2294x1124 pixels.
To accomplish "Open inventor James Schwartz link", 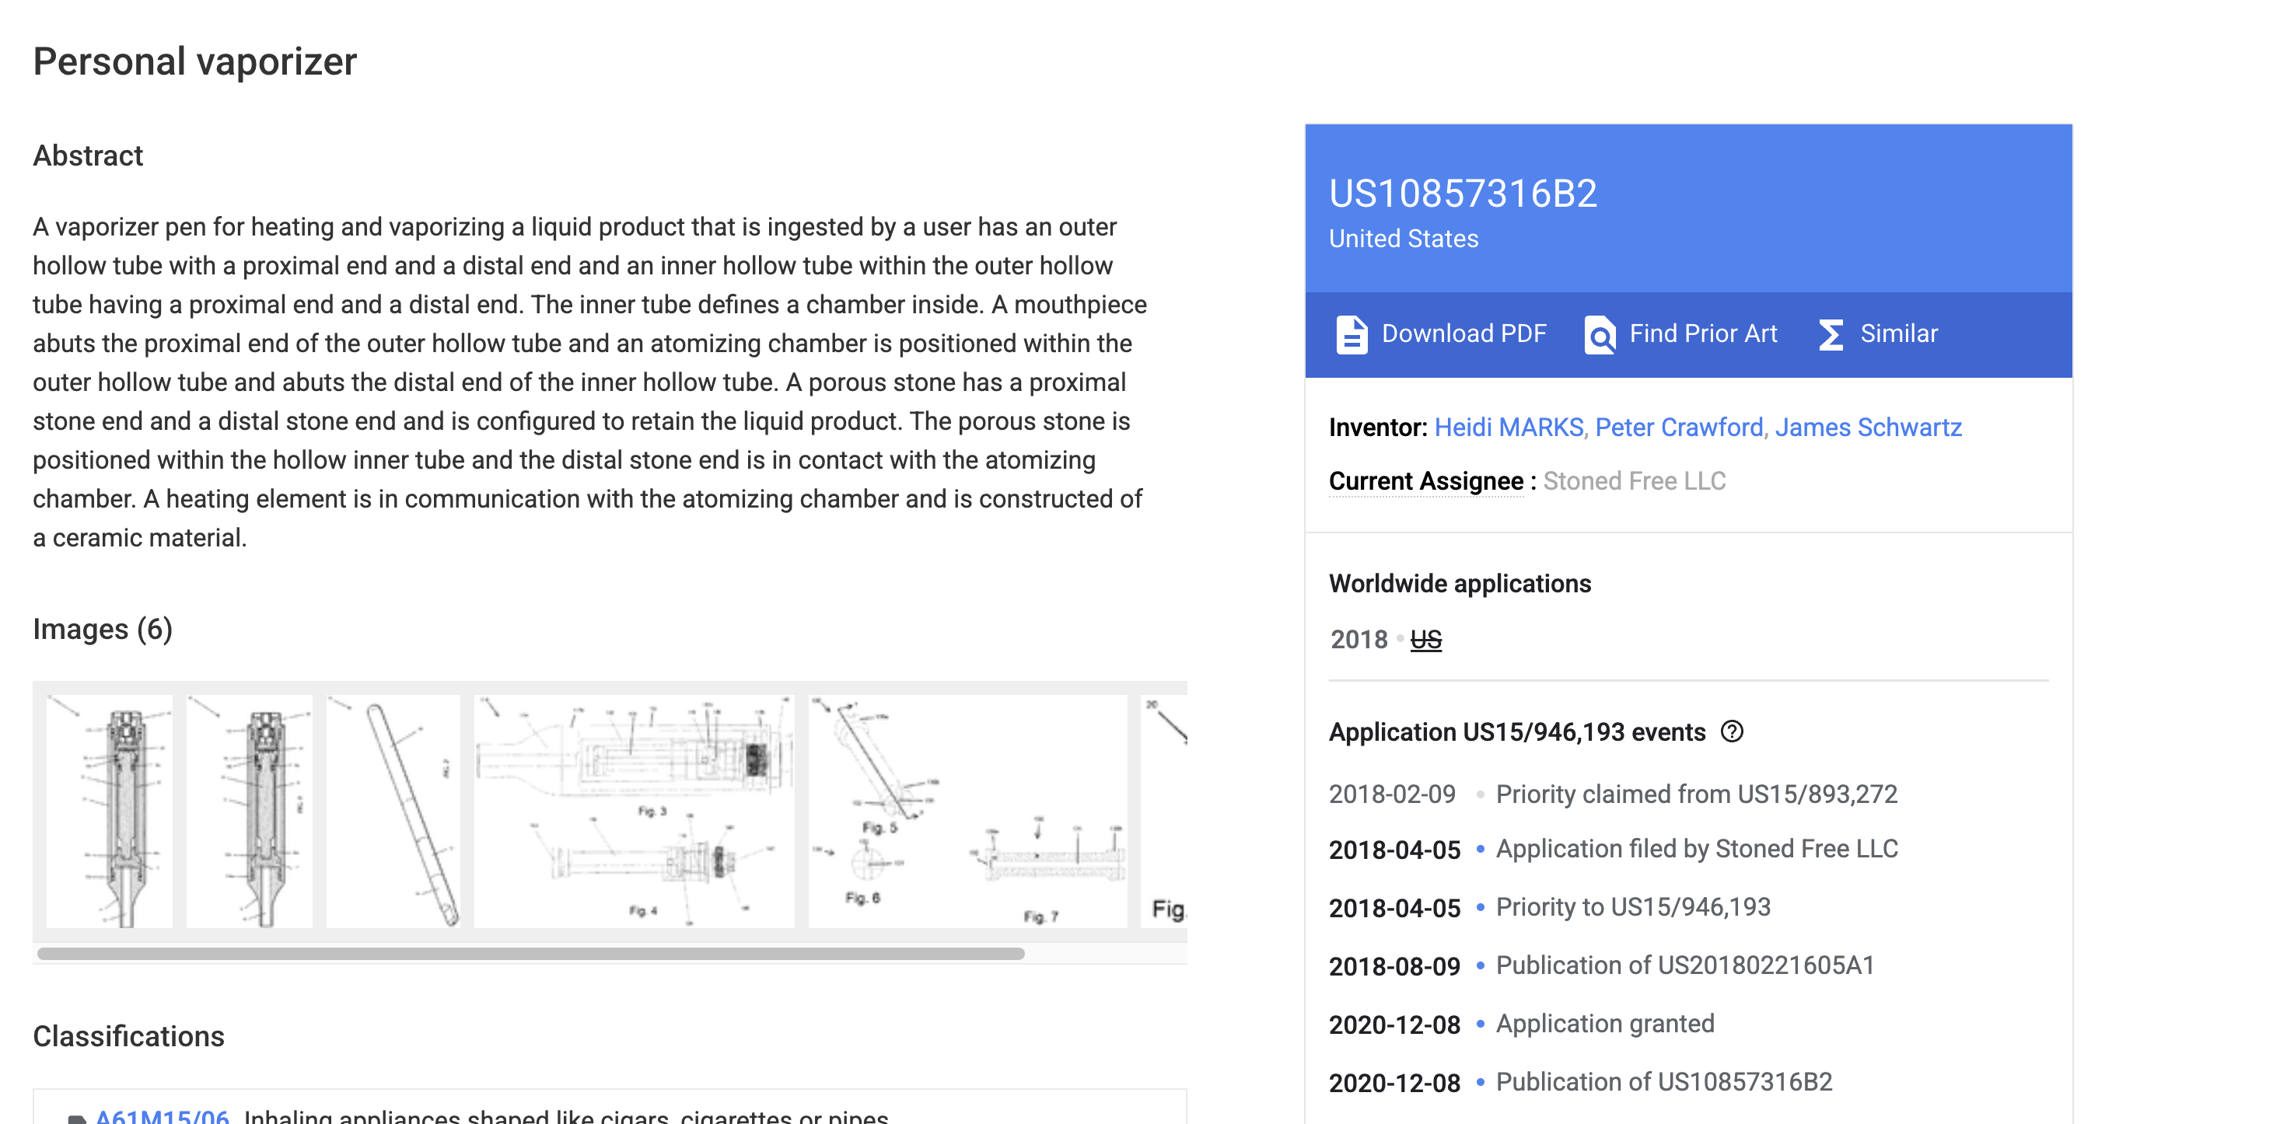I will [1867, 428].
